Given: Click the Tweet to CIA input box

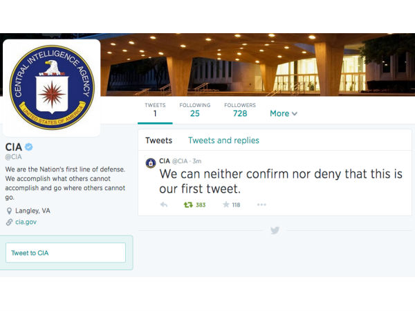Looking at the screenshot, I should pos(66,253).
